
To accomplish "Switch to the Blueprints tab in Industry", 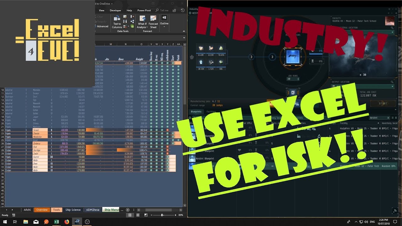I will (x=196, y=111).
